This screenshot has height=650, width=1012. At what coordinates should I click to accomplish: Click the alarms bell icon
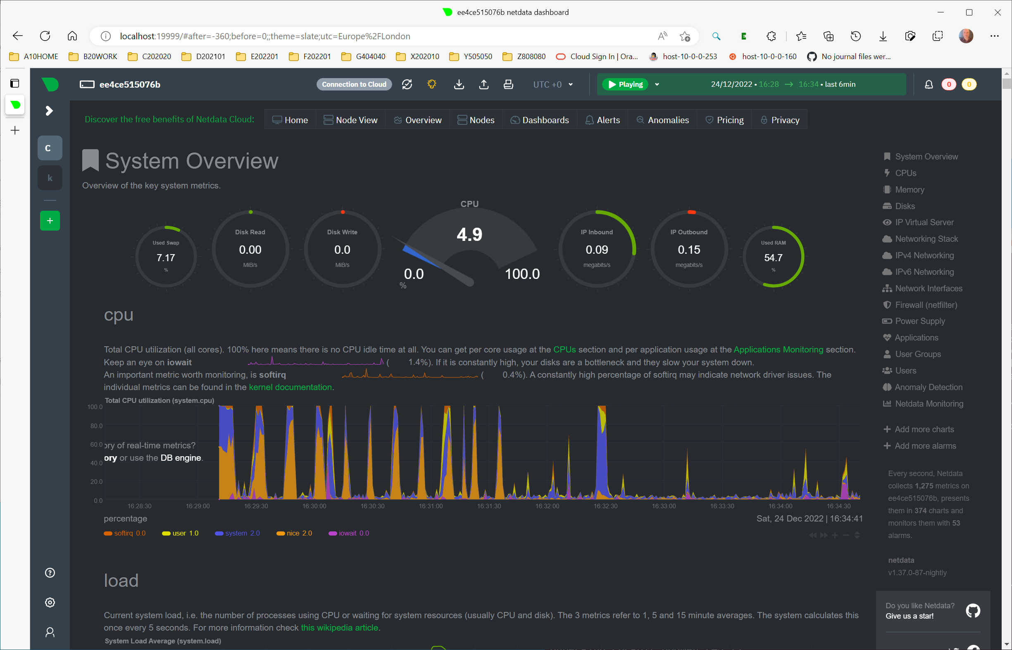pos(929,84)
